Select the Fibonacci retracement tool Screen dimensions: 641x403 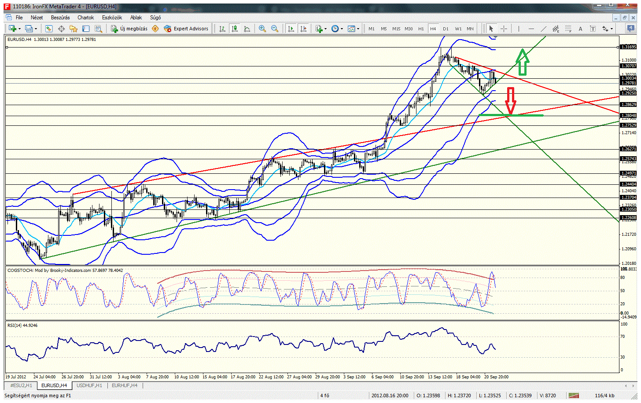click(568, 29)
